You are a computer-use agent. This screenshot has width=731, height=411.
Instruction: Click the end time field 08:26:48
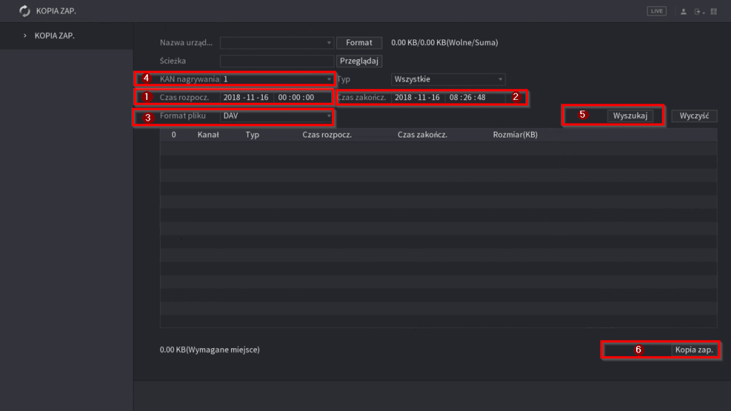coord(468,97)
